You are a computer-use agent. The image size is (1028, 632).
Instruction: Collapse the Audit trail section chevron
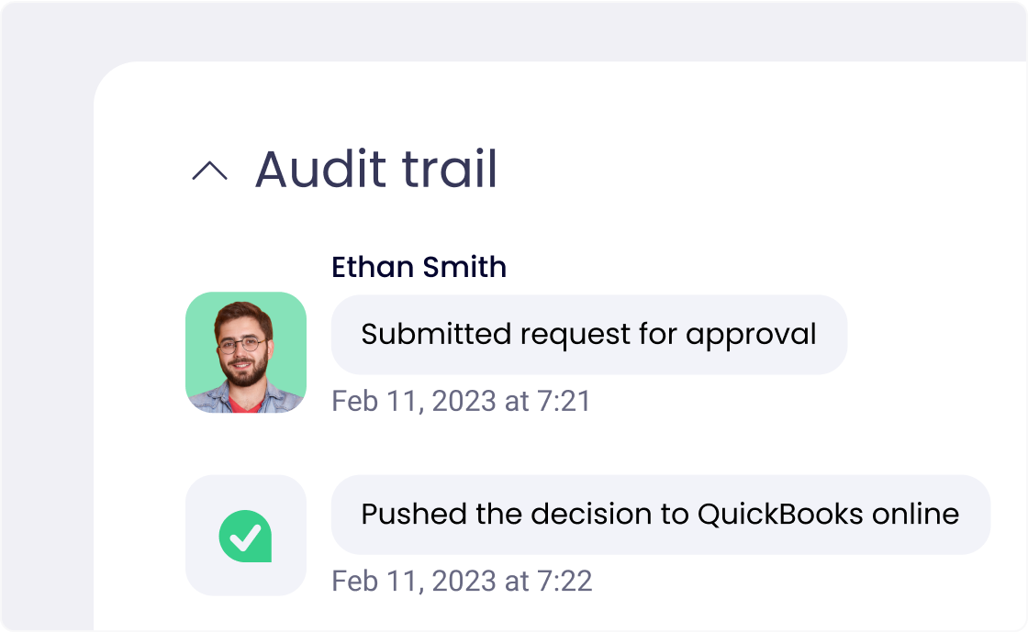point(208,172)
